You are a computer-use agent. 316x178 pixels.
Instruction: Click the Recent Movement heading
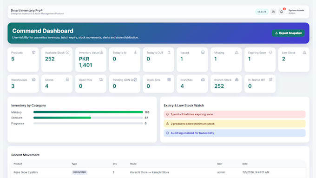point(26,155)
